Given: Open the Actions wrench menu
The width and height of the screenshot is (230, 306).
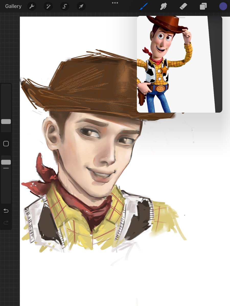Looking at the screenshot, I should 32,6.
